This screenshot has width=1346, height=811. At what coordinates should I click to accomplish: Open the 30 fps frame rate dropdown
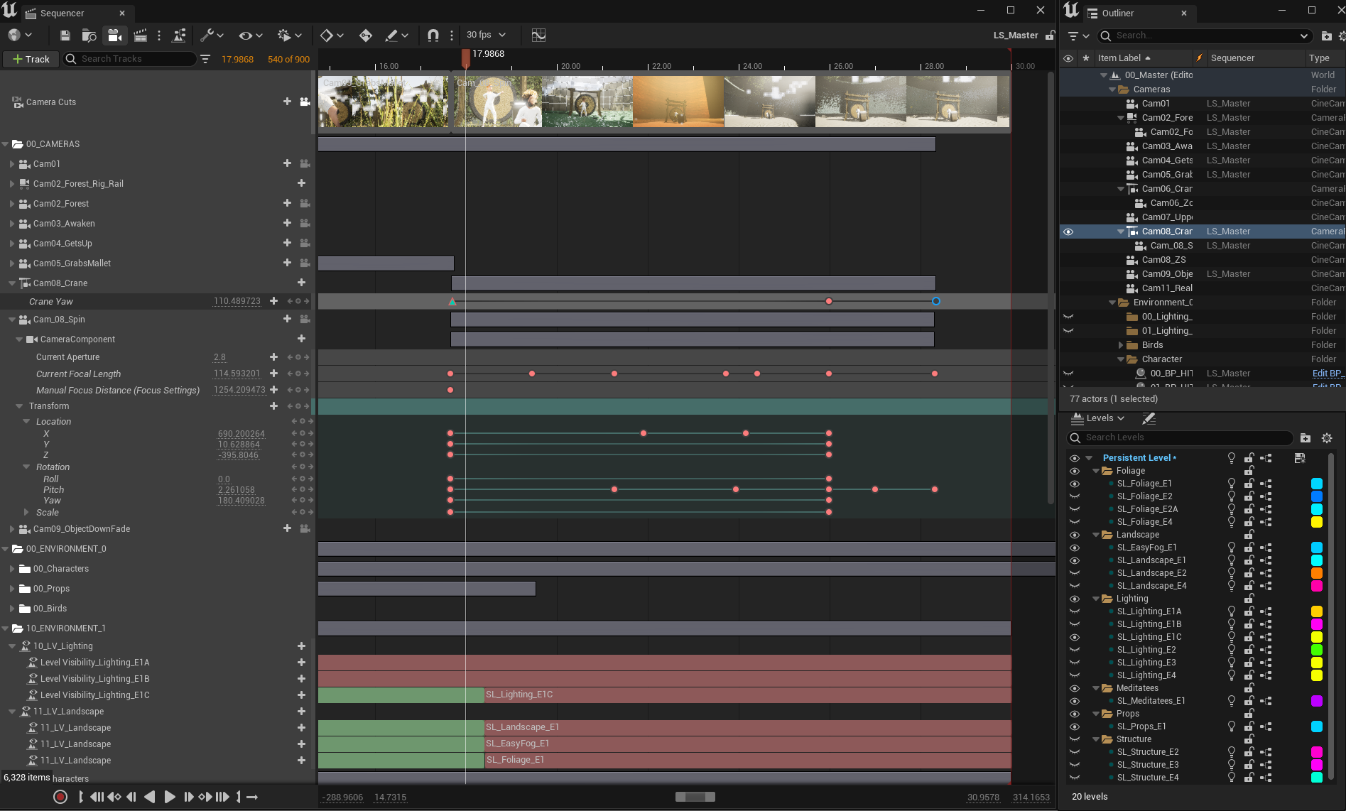487,35
